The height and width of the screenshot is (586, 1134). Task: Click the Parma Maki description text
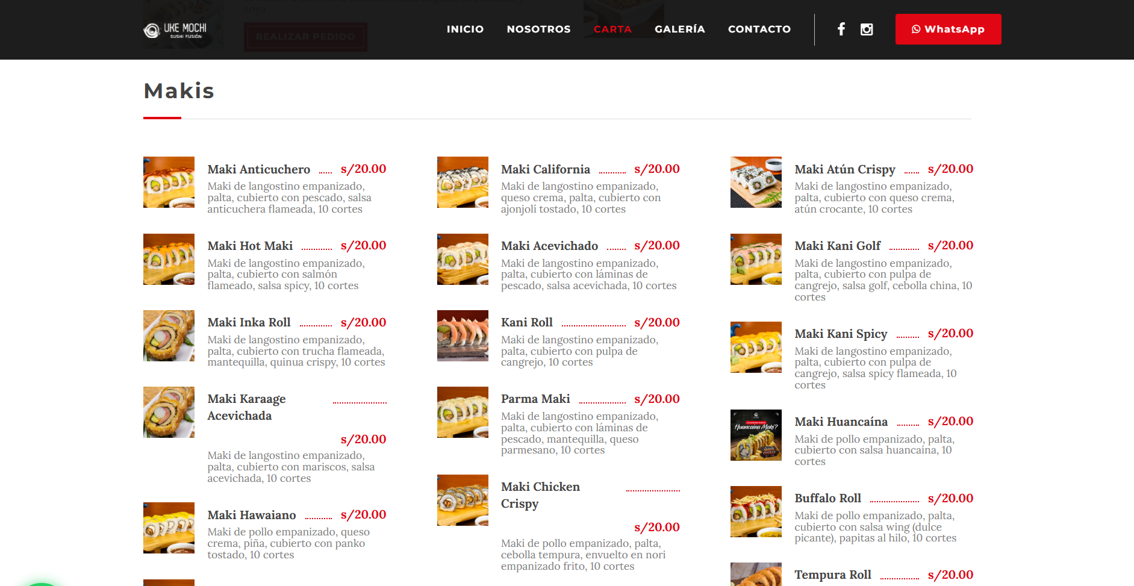coord(579,433)
